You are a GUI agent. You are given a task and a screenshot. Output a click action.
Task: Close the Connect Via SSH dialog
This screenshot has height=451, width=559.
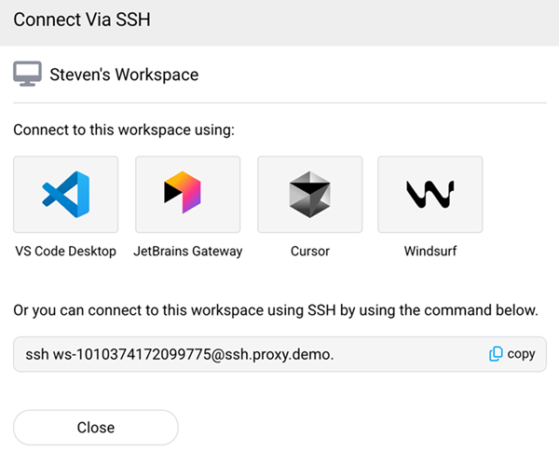tap(95, 428)
